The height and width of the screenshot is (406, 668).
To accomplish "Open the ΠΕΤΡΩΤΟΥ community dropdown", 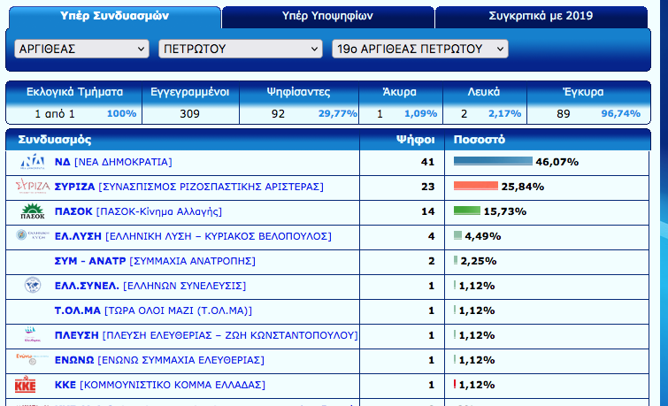I will 240,50.
